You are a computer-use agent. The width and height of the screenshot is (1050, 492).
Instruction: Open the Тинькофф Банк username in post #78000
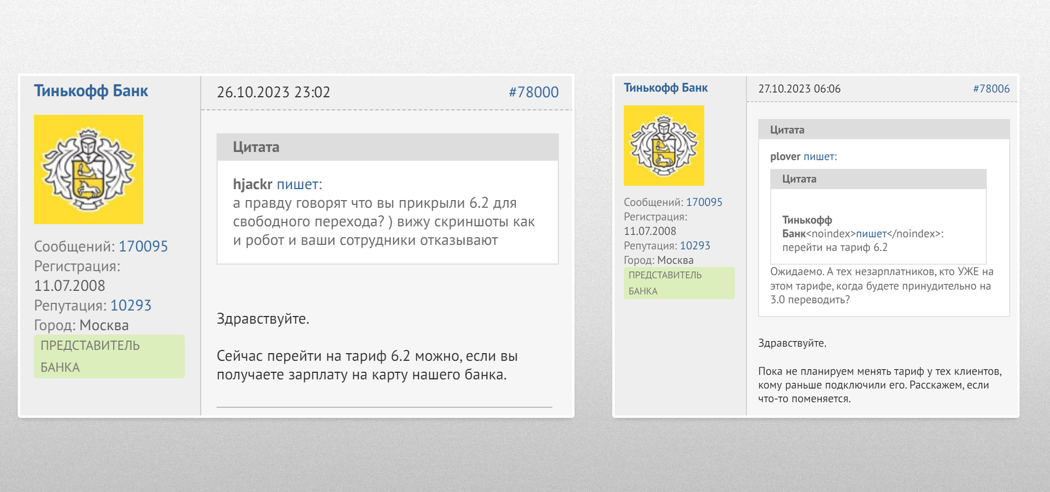coord(91,91)
